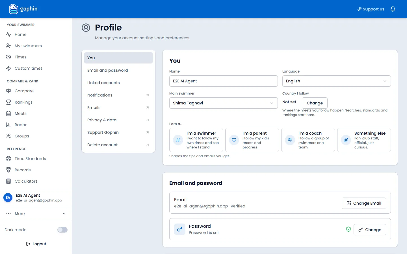The width and height of the screenshot is (407, 254).
Task: Toggle Dark mode switch
Action: tap(62, 230)
